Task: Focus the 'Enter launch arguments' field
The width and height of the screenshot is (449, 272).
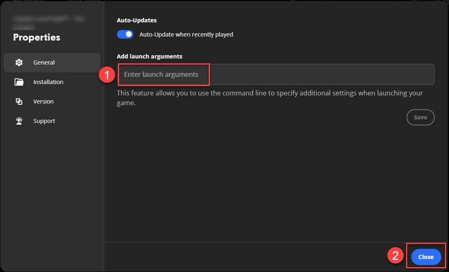Action: pos(276,75)
